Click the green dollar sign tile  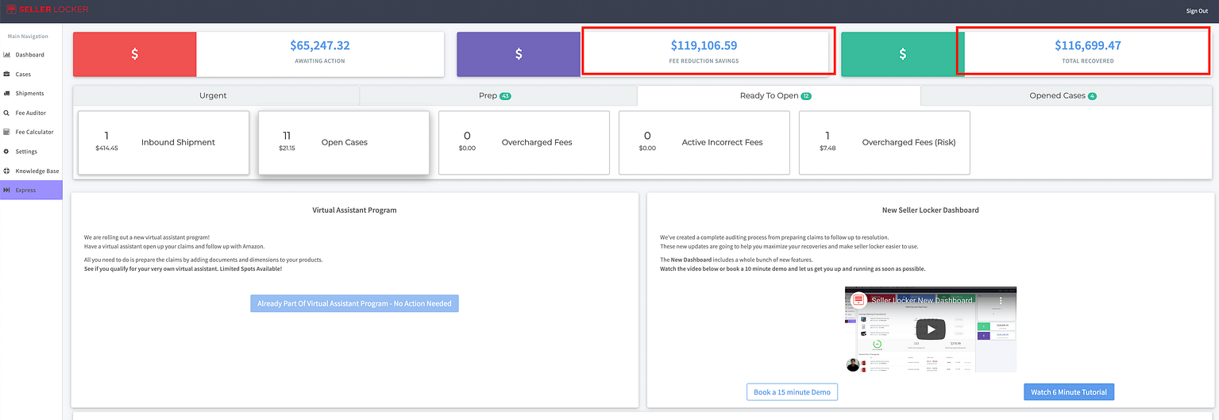tap(903, 54)
